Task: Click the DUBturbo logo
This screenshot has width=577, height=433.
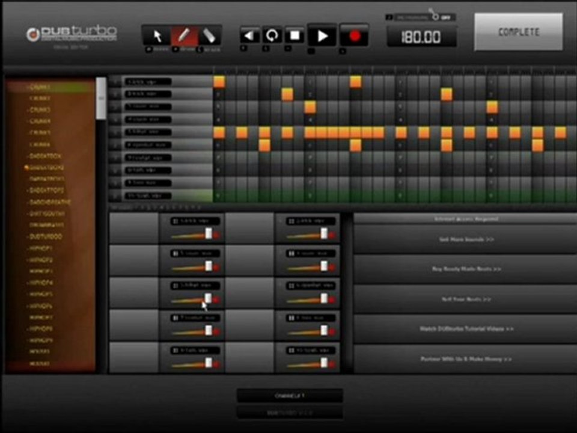Action: [x=72, y=34]
